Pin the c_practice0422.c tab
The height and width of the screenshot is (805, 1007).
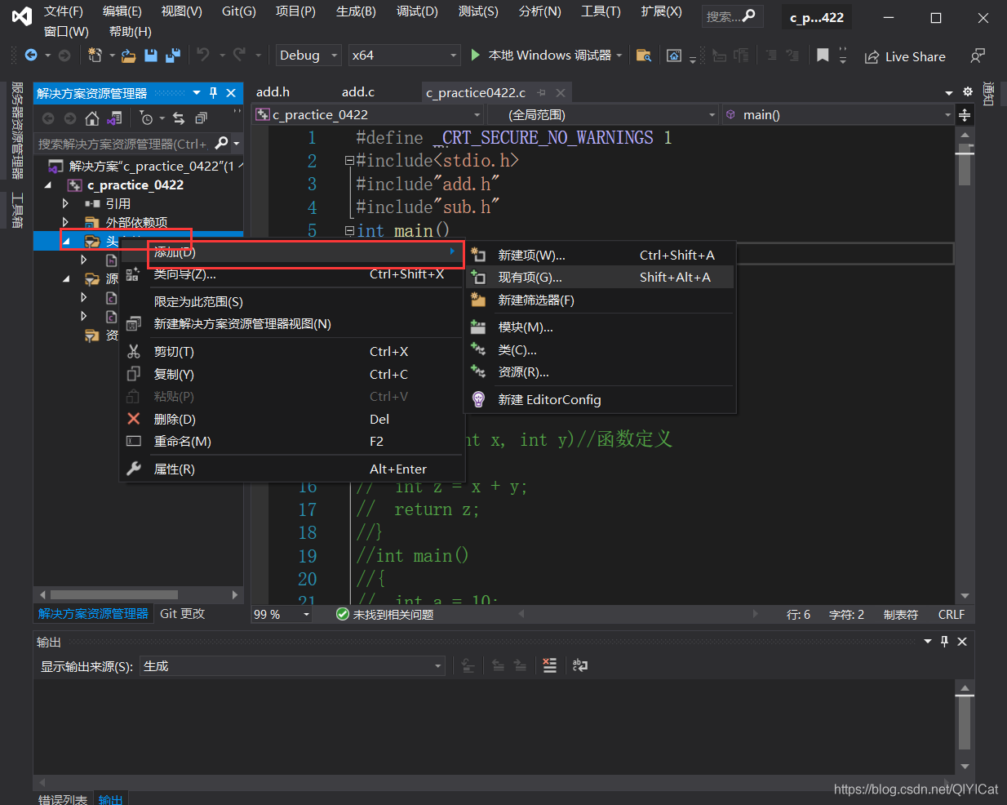tap(541, 93)
